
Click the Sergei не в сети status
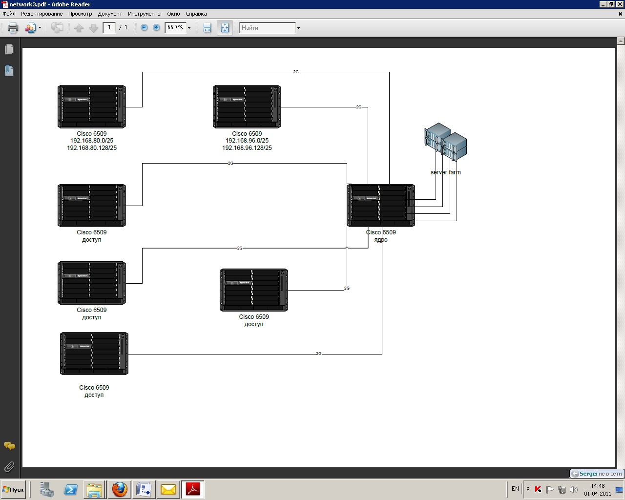(x=597, y=474)
